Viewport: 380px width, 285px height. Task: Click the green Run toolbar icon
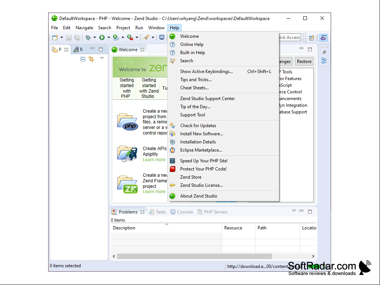click(102, 37)
